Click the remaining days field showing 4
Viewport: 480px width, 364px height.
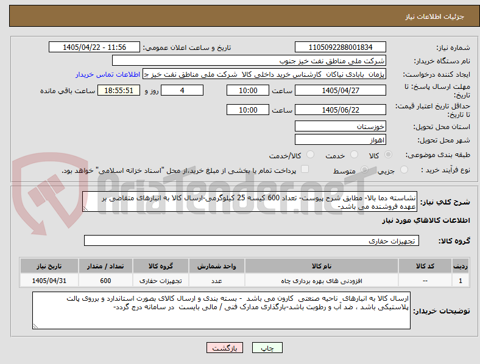(182, 90)
